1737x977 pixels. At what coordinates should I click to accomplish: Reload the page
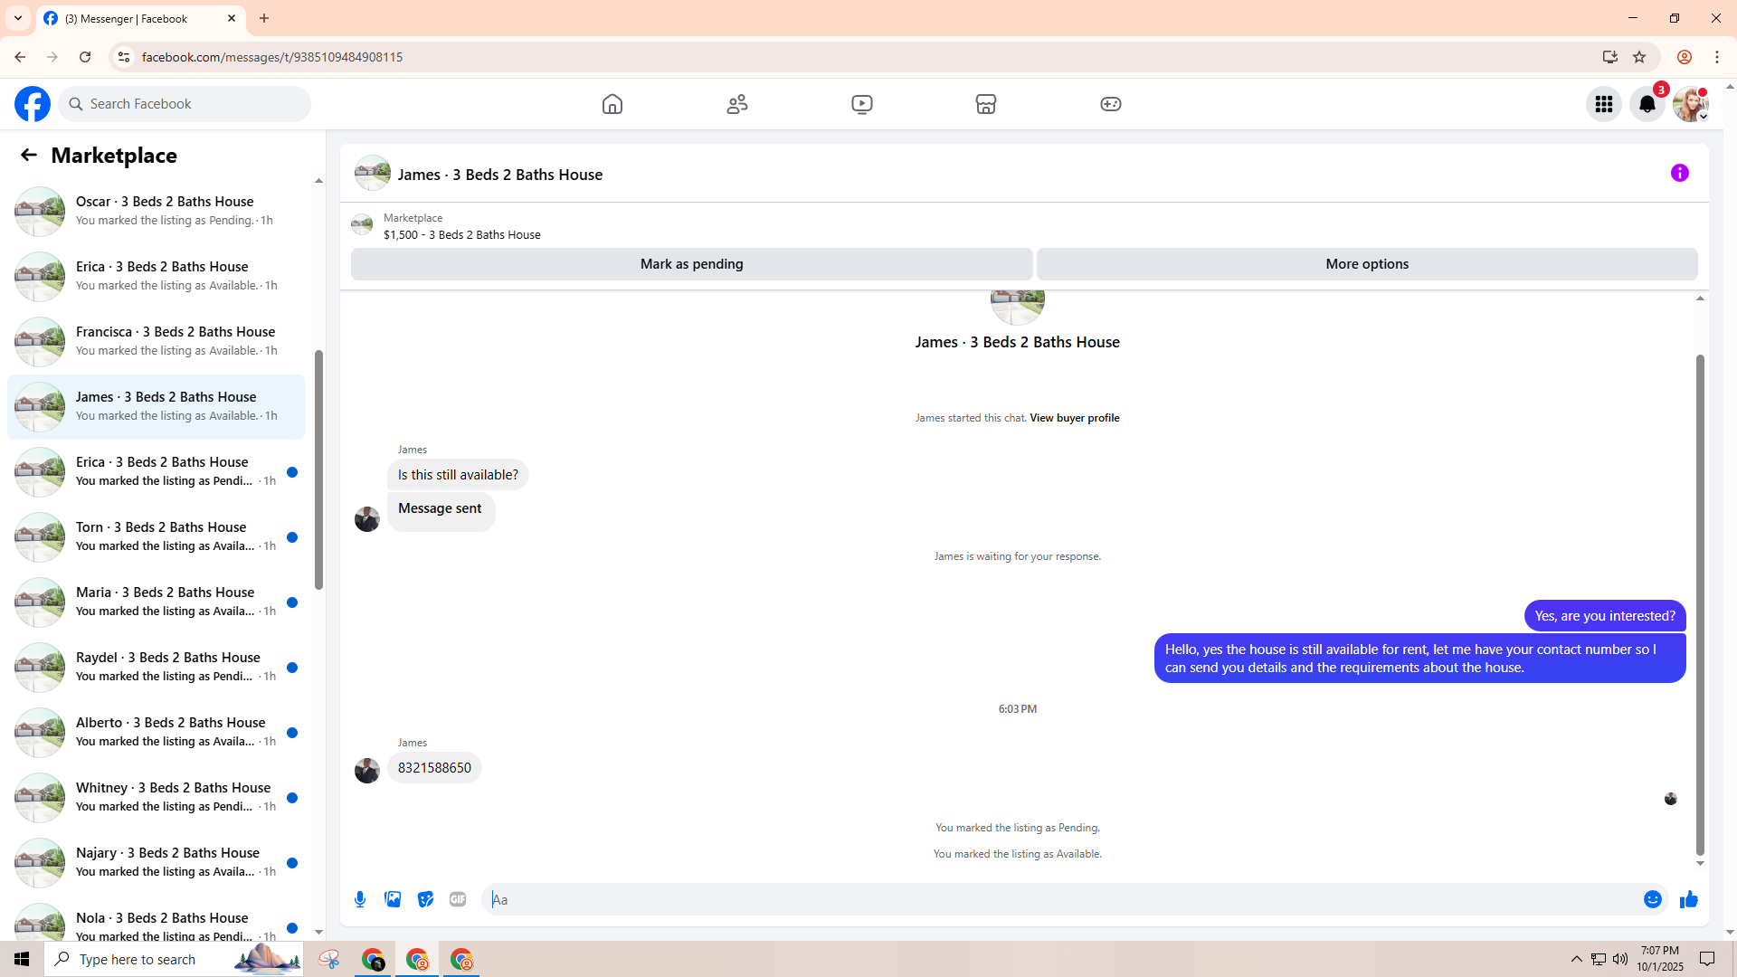coord(85,57)
